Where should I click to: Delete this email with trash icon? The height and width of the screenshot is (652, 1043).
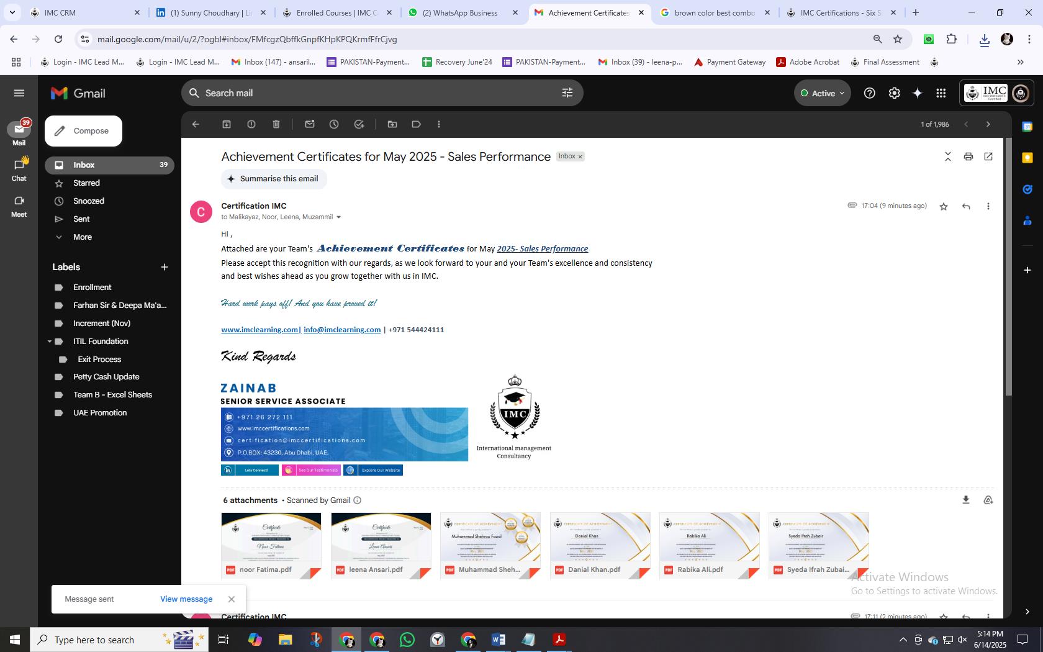point(276,124)
